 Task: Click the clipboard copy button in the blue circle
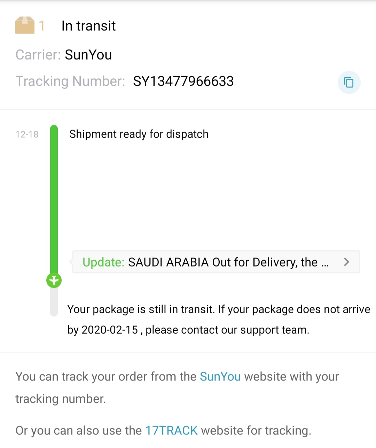click(x=349, y=83)
